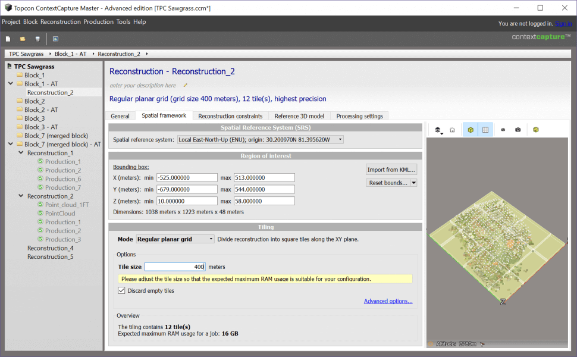Select Reconstruction_5 in the project tree

tap(50, 256)
